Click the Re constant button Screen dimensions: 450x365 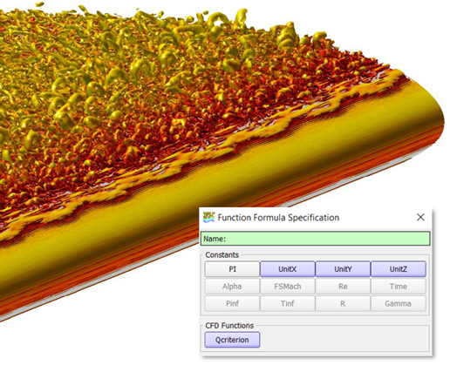(x=343, y=287)
